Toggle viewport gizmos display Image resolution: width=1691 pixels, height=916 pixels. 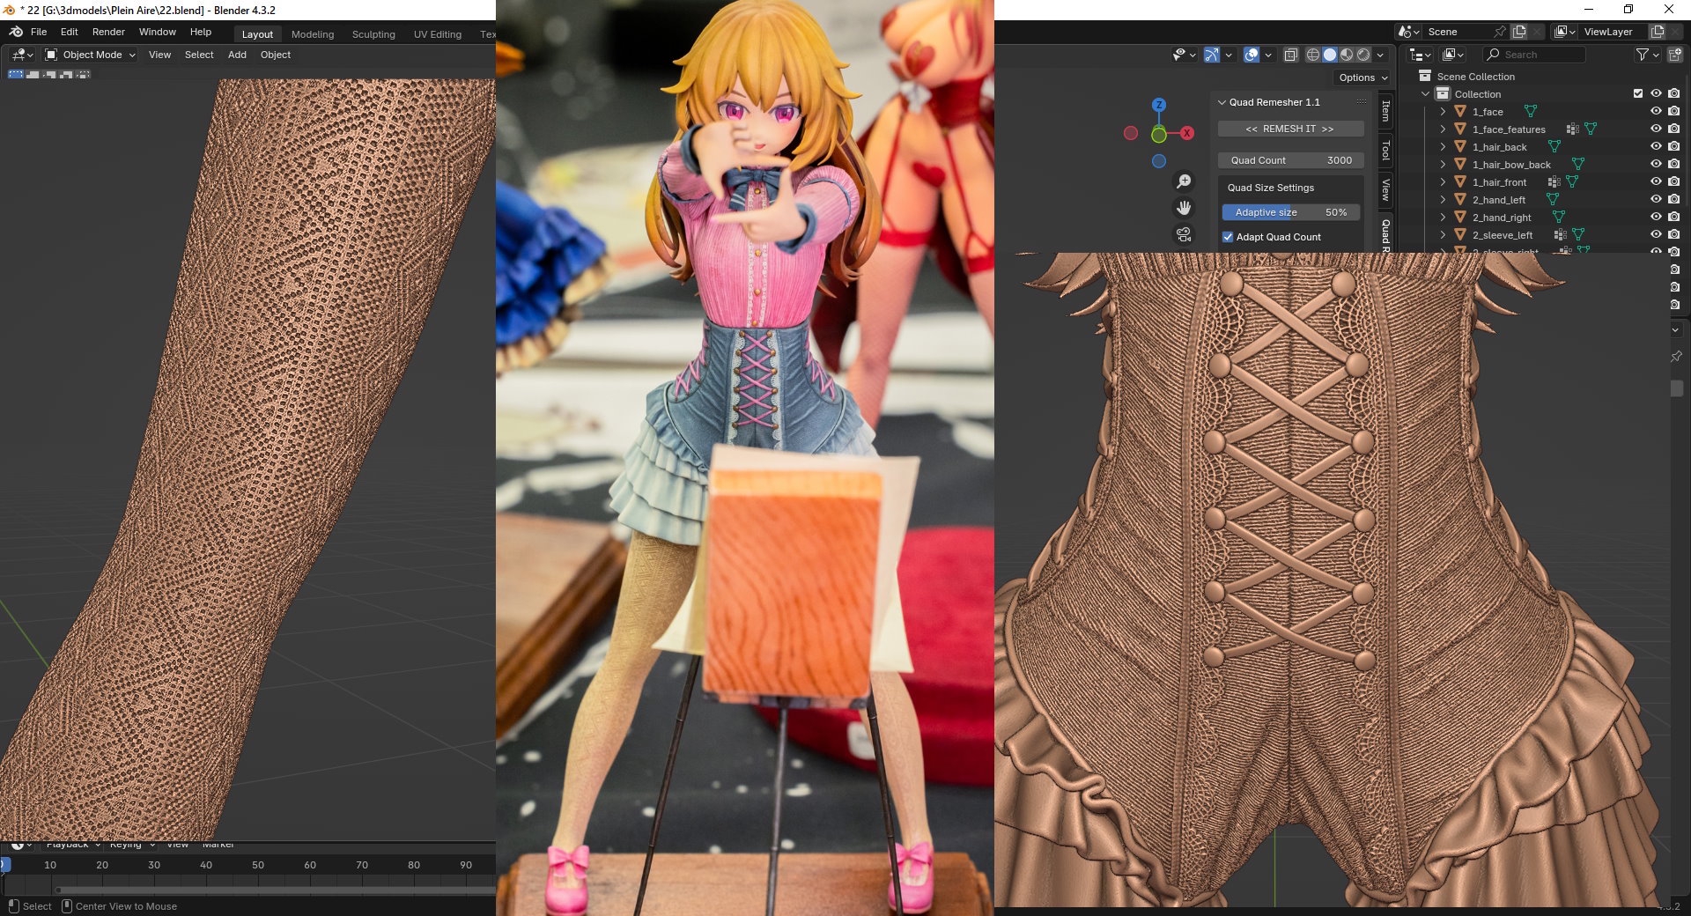coord(1212,55)
